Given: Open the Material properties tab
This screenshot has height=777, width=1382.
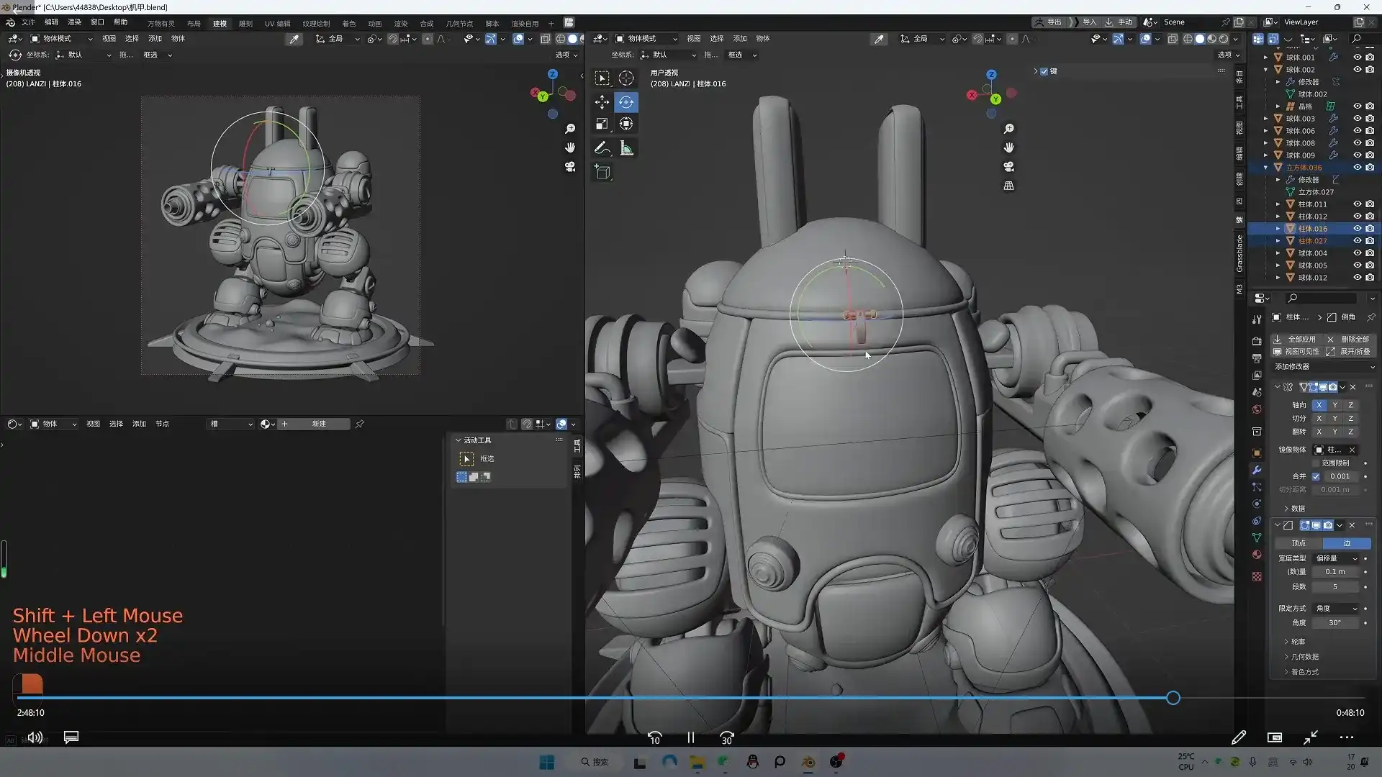Looking at the screenshot, I should point(1257,555).
